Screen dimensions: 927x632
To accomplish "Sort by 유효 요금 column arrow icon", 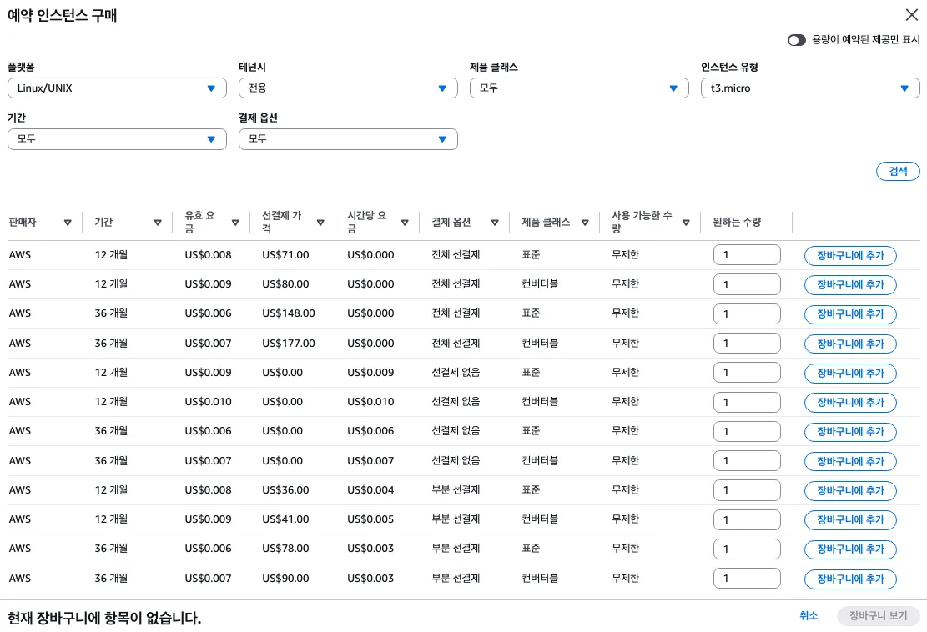I will pos(235,223).
